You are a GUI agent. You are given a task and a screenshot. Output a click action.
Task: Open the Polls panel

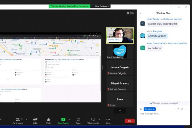49,121
